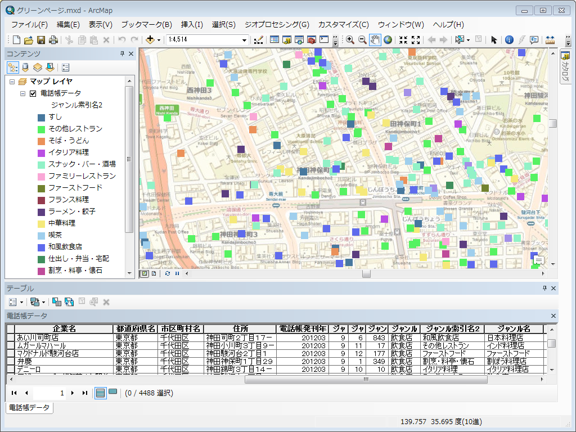Screen dimensions: 576x432
Task: Open the ジオプロセシング(G) menu
Action: tap(277, 25)
